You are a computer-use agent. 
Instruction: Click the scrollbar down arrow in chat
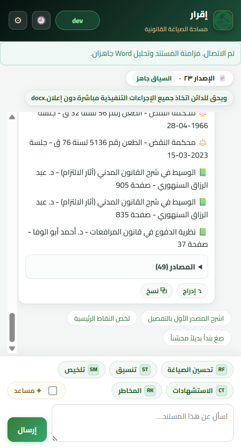pos(12,348)
